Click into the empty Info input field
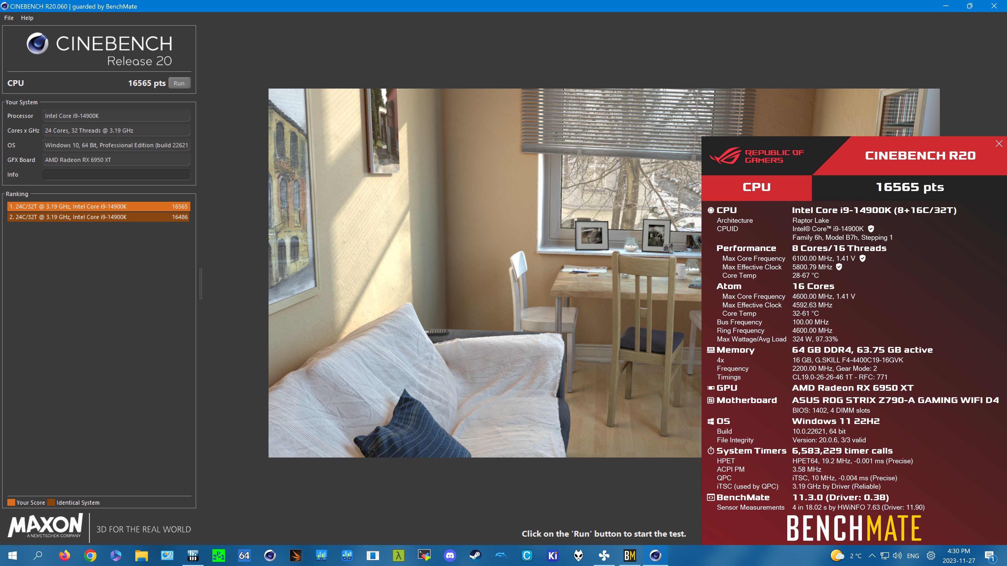 point(116,174)
